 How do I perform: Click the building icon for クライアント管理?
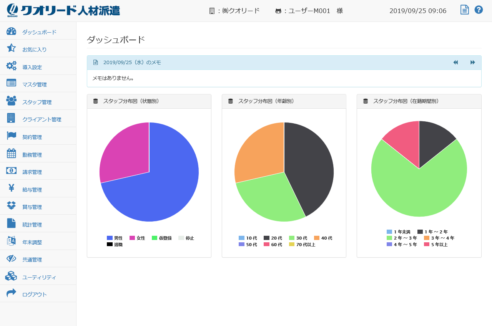11,118
